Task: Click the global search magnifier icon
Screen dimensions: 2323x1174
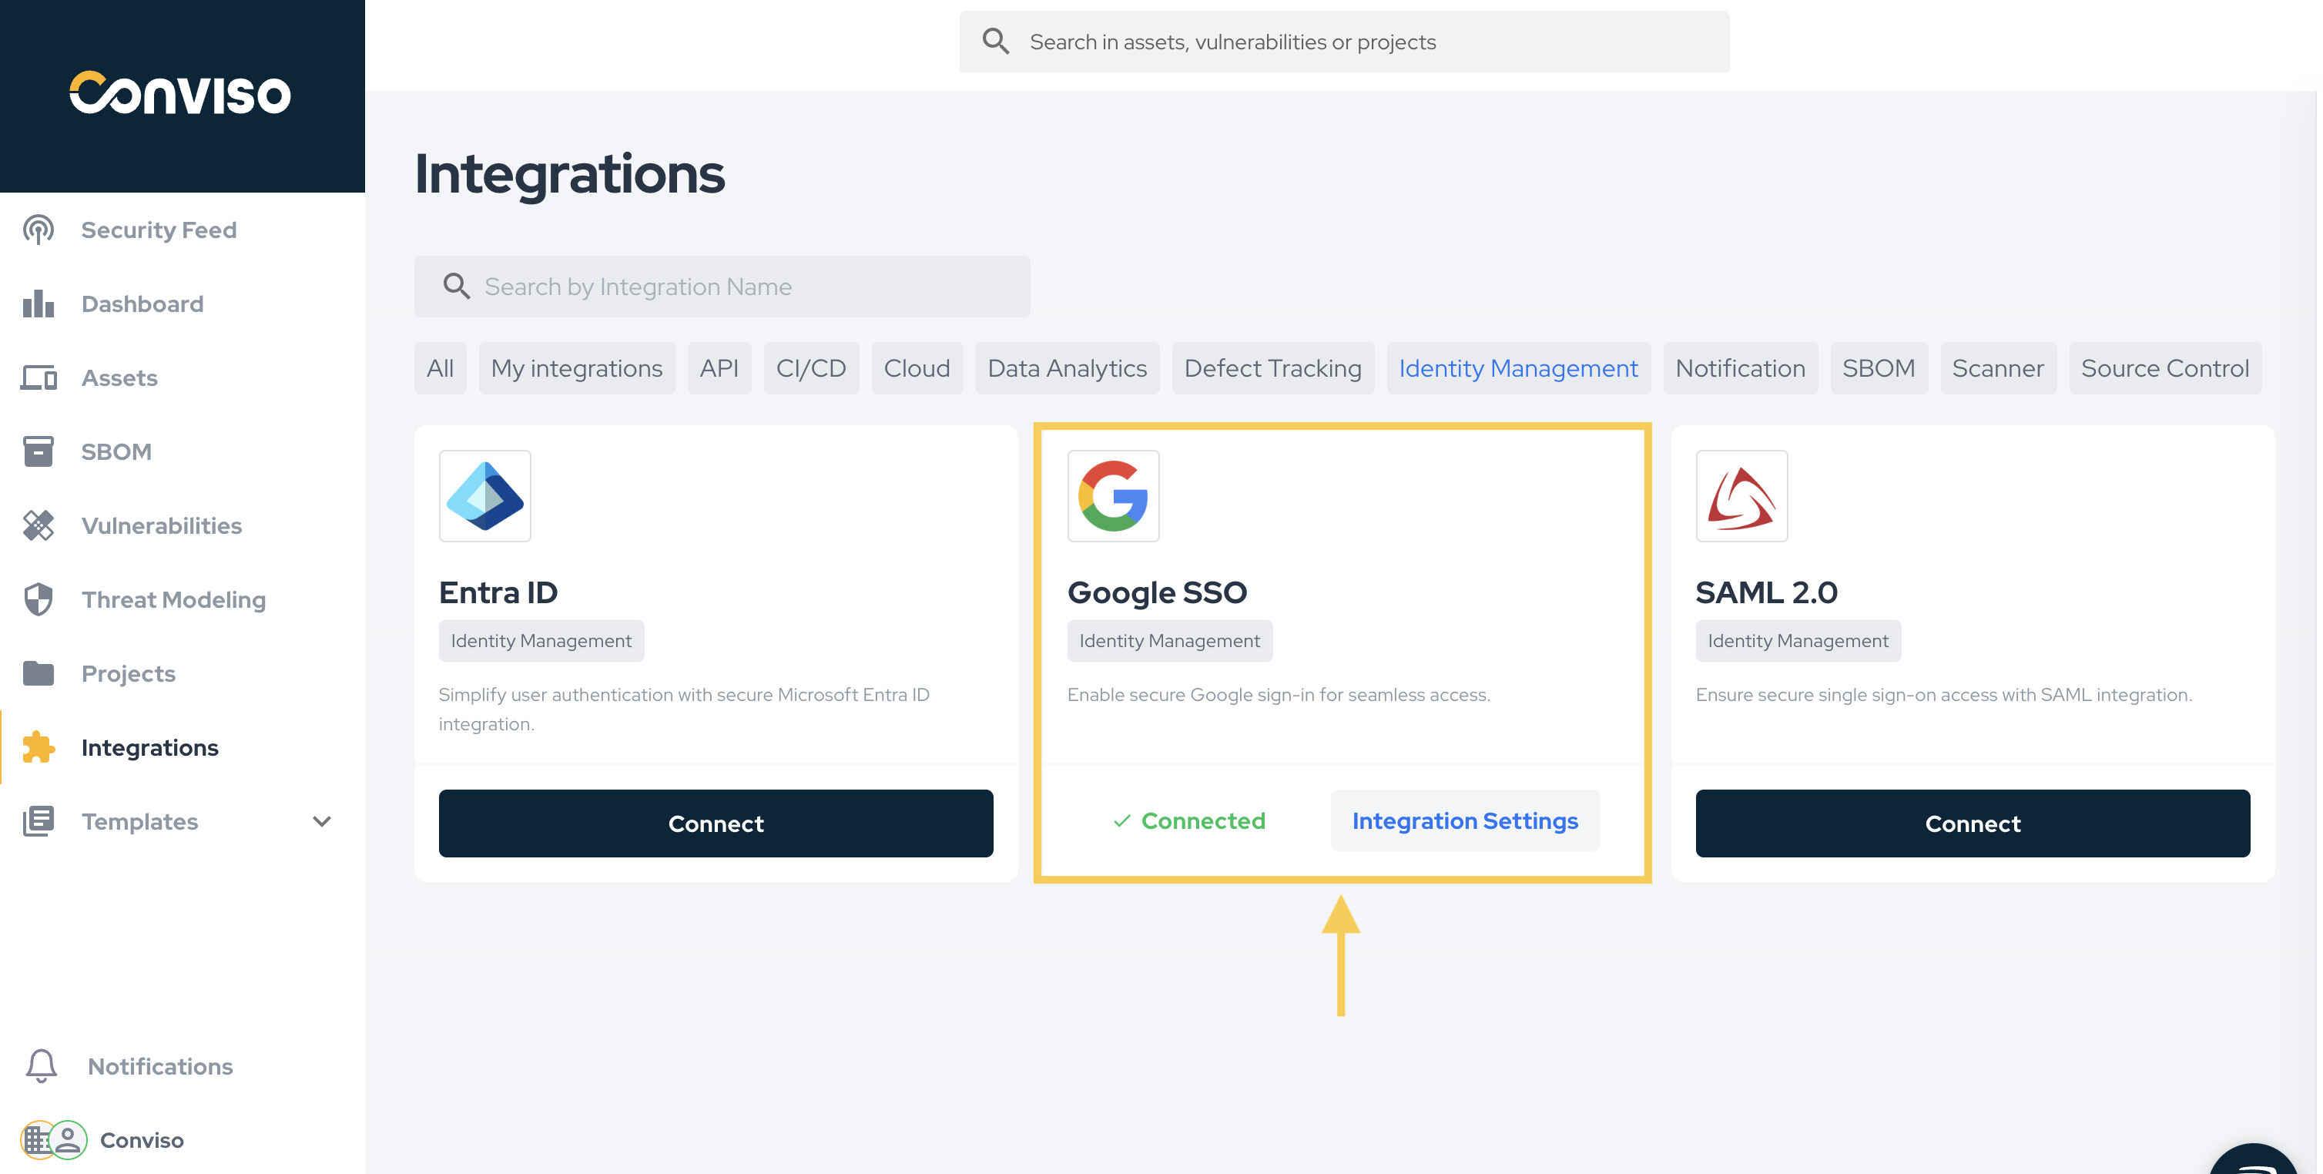Action: pyautogui.click(x=996, y=42)
